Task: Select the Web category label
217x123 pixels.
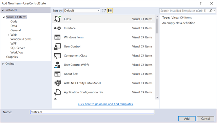Action: 14,35
